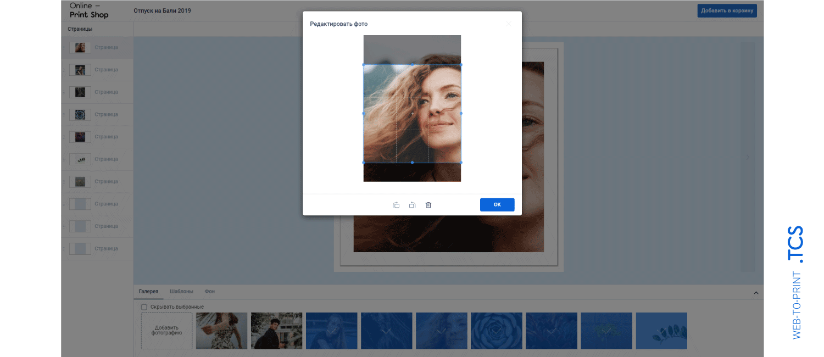The width and height of the screenshot is (824, 357).
Task: Select the tenth page, the last blank one
Action: (97, 249)
